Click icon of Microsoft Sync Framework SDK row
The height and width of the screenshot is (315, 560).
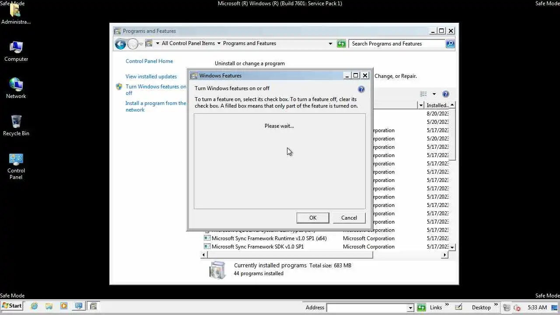coord(207,247)
